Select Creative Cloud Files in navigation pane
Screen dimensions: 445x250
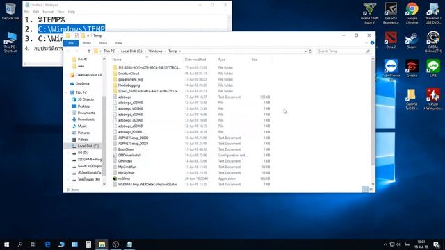[85, 75]
